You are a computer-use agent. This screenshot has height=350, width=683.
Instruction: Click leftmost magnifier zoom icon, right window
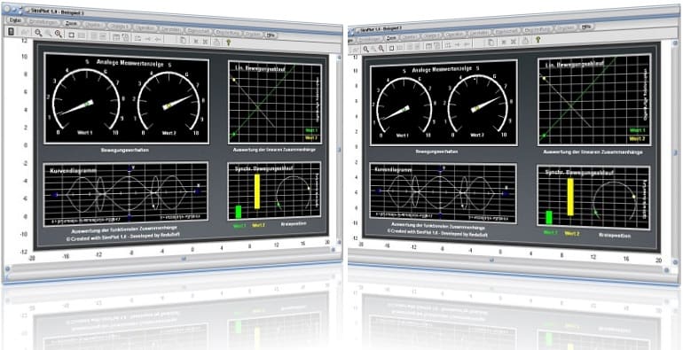pos(366,50)
